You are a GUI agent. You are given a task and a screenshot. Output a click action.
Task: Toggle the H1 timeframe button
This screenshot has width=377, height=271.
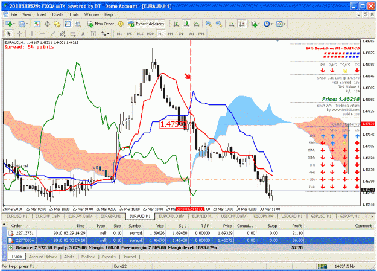pyautogui.click(x=160, y=34)
